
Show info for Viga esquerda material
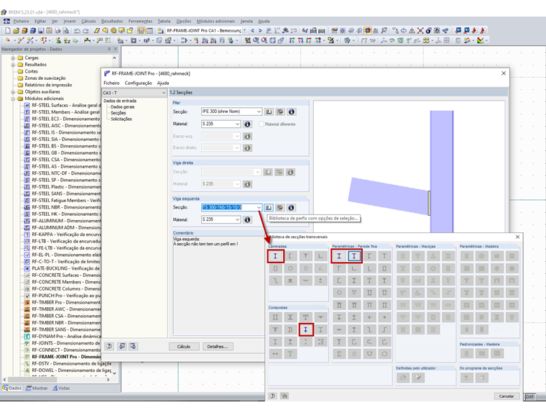coord(247,219)
